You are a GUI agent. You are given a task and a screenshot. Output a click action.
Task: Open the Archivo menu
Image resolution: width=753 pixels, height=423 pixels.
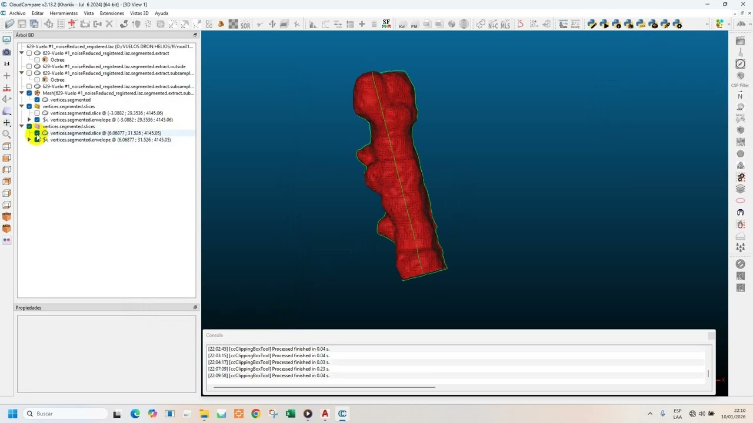17,13
